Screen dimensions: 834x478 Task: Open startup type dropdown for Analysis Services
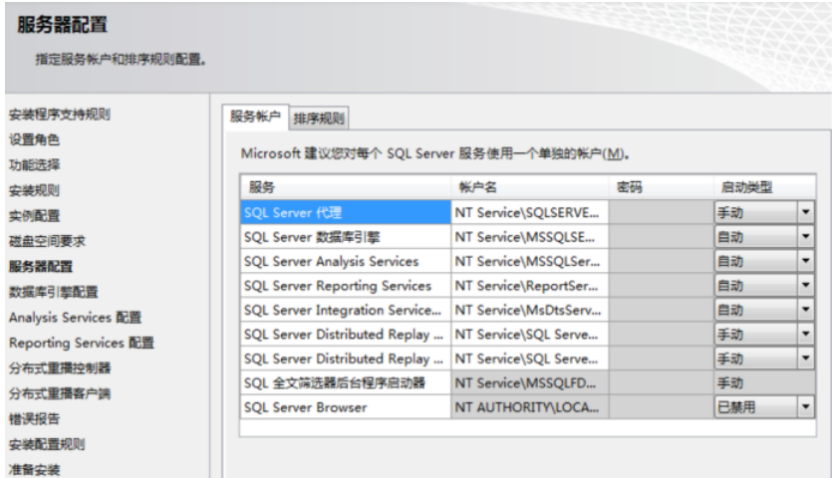[806, 261]
